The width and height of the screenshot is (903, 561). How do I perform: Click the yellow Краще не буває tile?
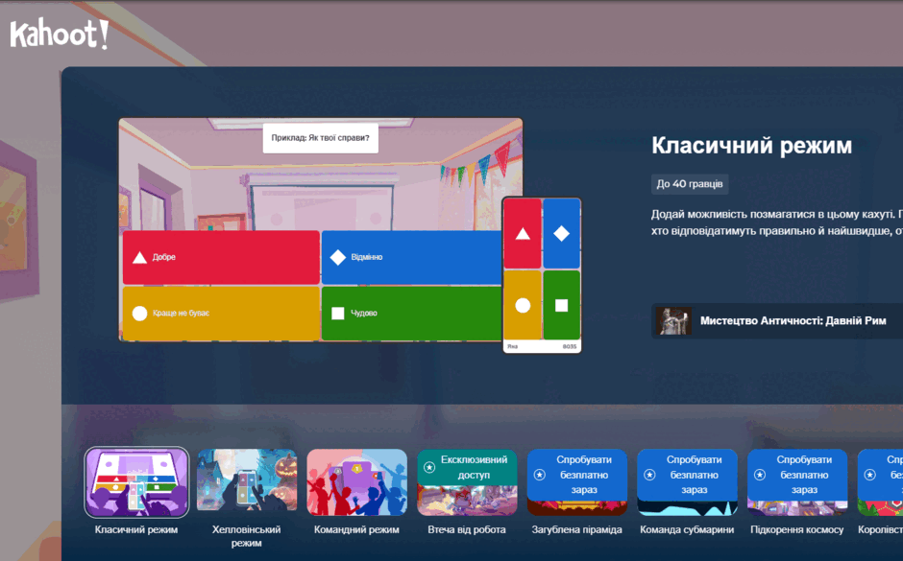(221, 314)
